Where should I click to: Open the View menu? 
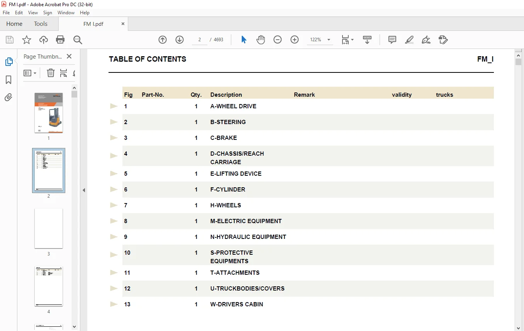33,13
